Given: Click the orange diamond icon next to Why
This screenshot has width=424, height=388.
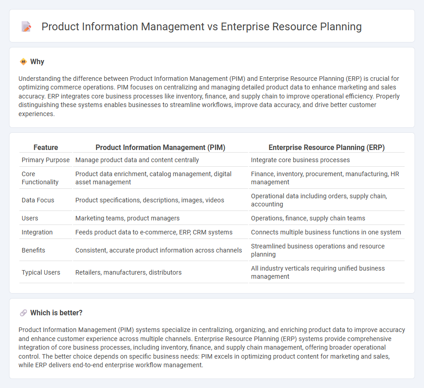Looking at the screenshot, I should pos(23,62).
